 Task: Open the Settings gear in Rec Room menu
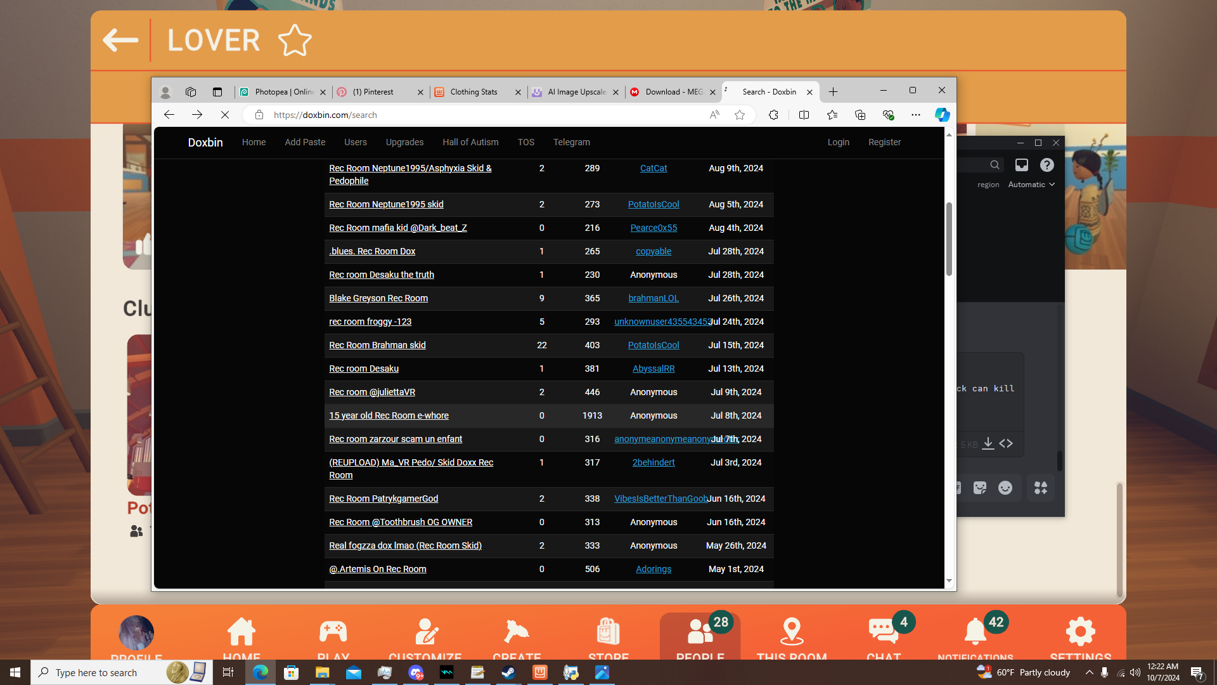[x=1080, y=632]
